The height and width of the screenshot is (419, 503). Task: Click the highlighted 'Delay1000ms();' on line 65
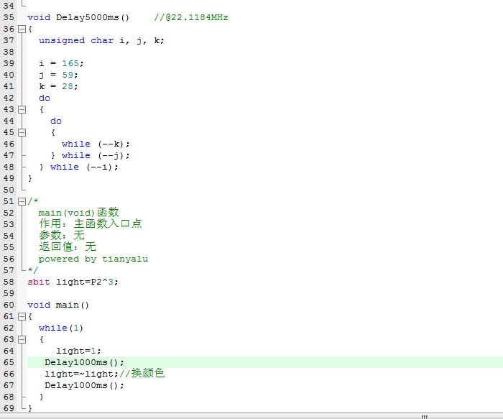point(84,362)
